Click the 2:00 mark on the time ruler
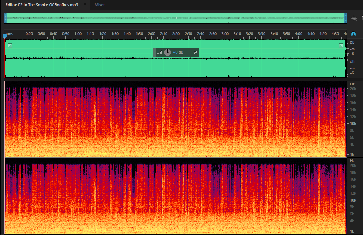Image resolution: width=363 pixels, height=235 pixels. click(x=152, y=34)
